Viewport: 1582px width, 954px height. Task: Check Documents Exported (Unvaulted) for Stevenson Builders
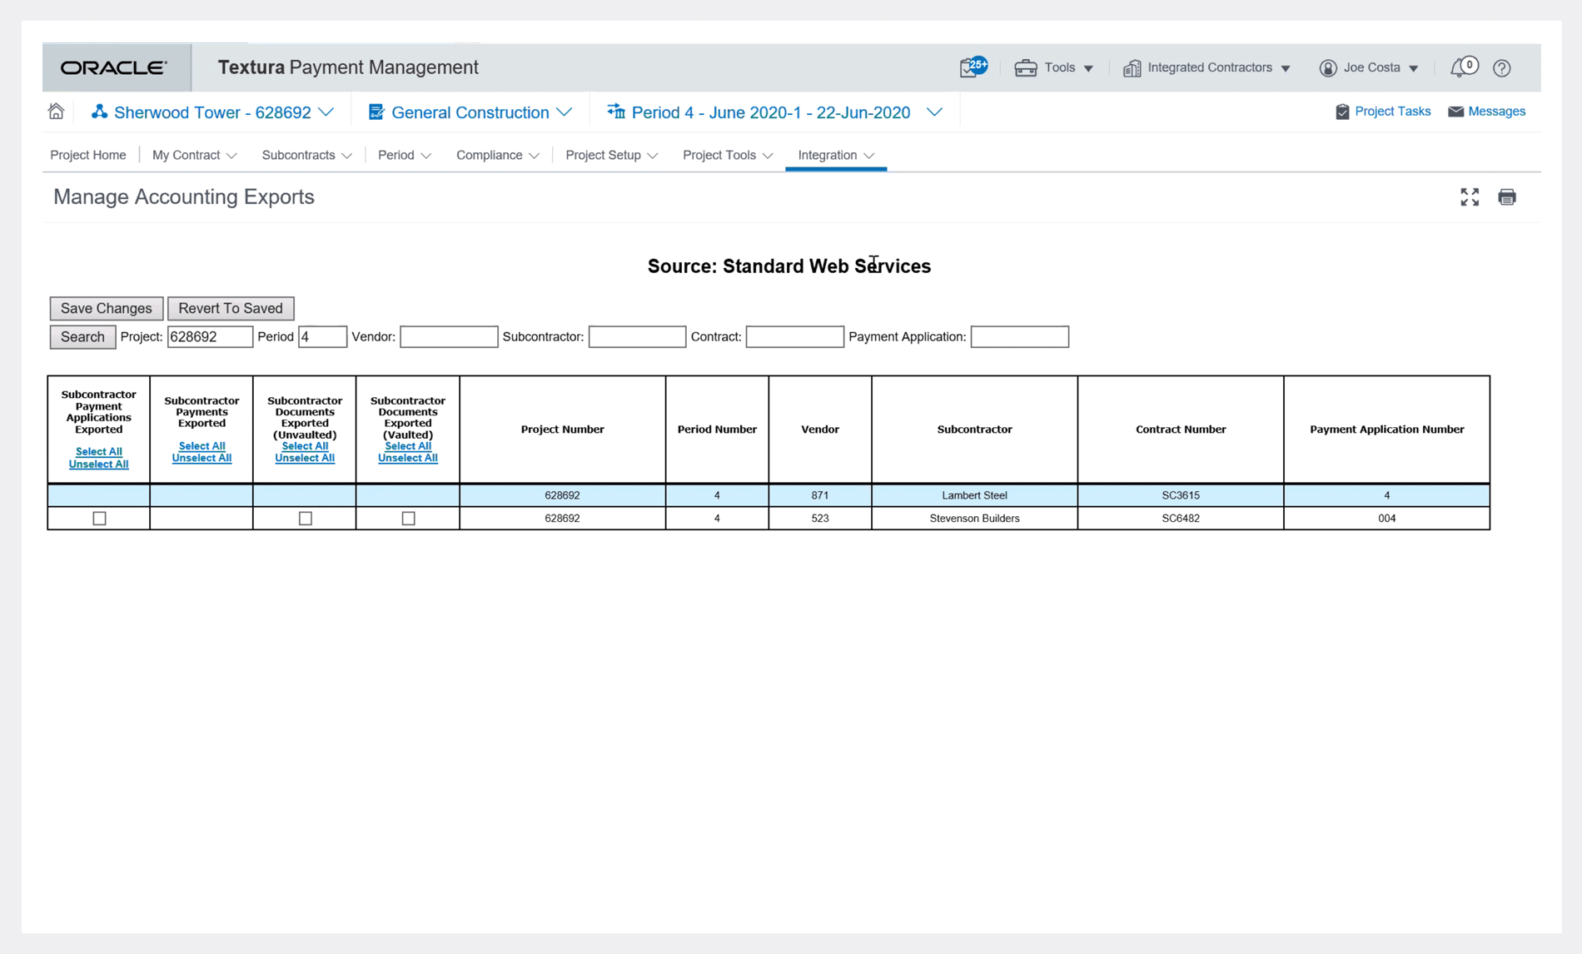tap(306, 519)
